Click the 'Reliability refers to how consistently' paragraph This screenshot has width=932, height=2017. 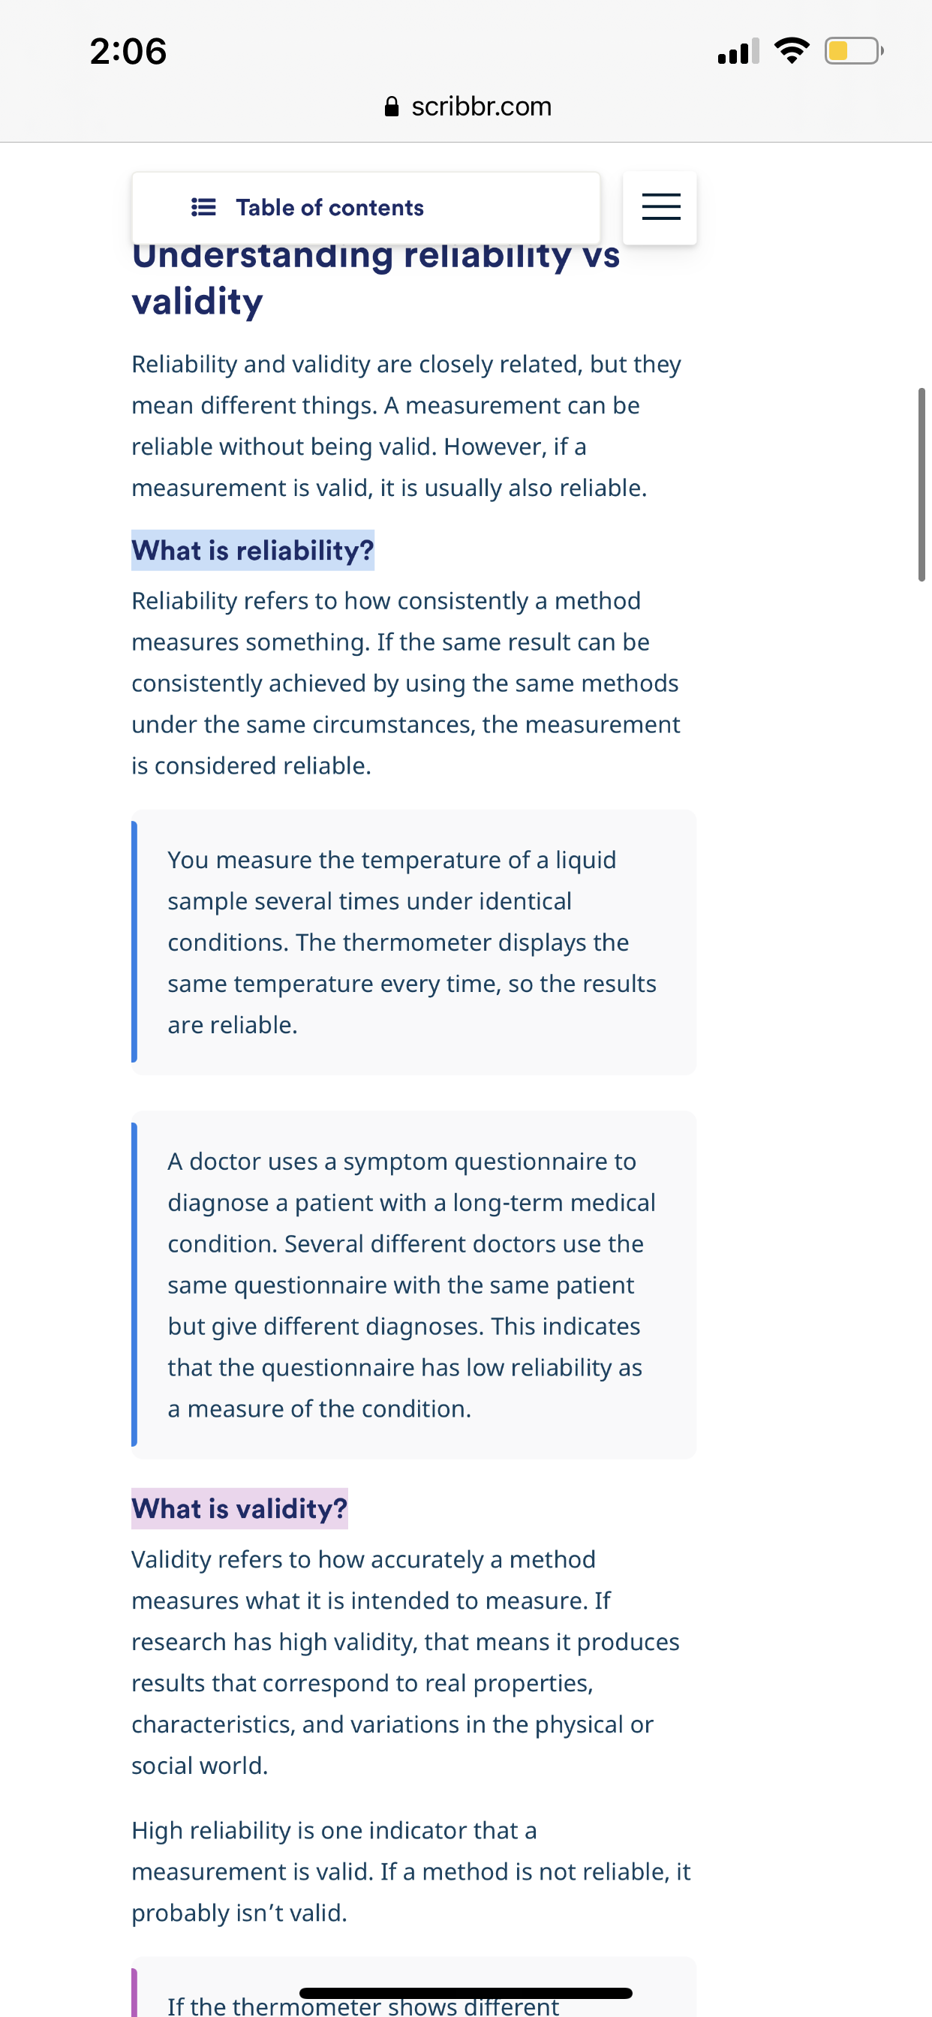(x=406, y=683)
